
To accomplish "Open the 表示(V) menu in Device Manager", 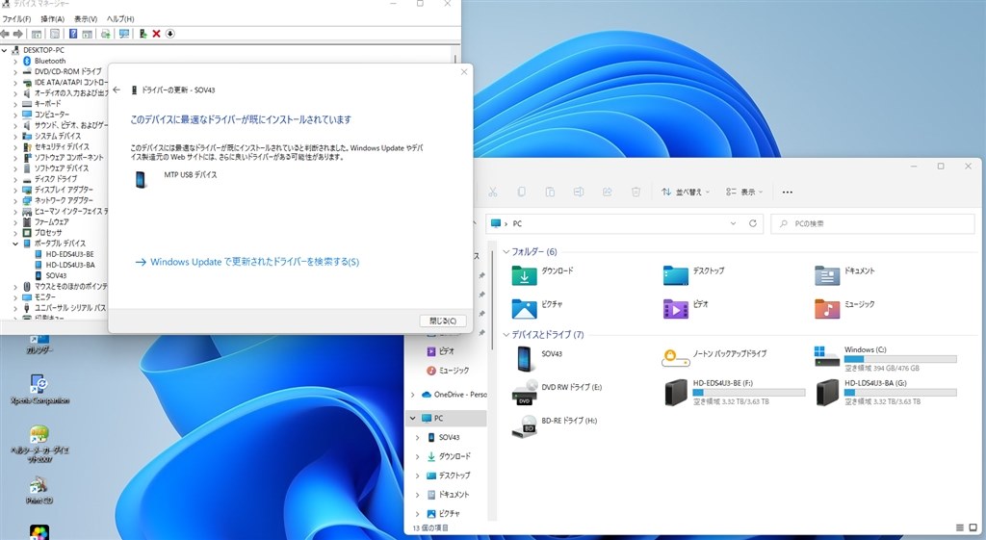I will 86,19.
